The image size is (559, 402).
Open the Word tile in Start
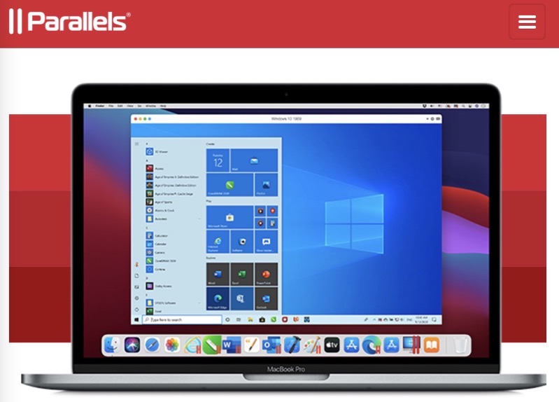(x=218, y=274)
